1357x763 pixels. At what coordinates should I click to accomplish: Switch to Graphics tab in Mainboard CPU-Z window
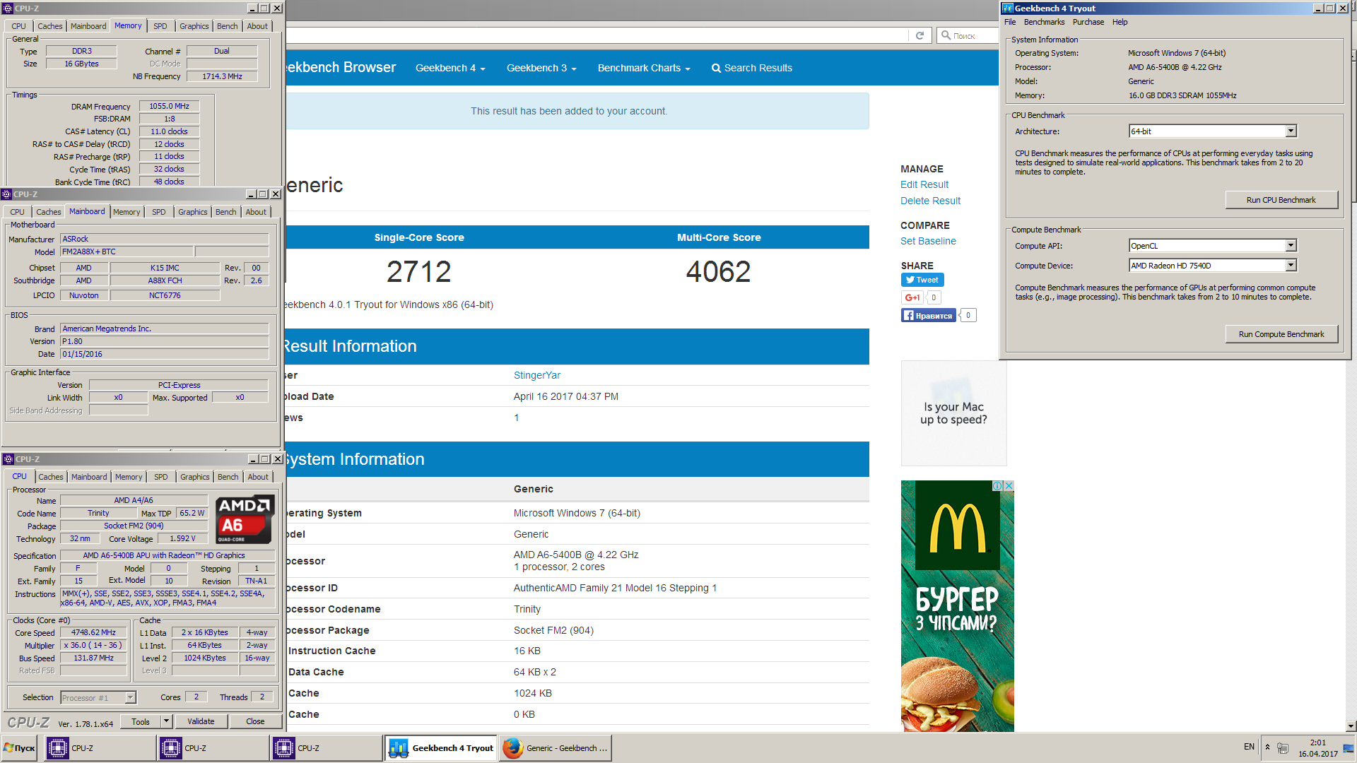pos(192,212)
